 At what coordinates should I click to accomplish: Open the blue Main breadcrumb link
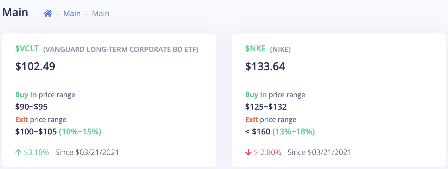(x=72, y=13)
